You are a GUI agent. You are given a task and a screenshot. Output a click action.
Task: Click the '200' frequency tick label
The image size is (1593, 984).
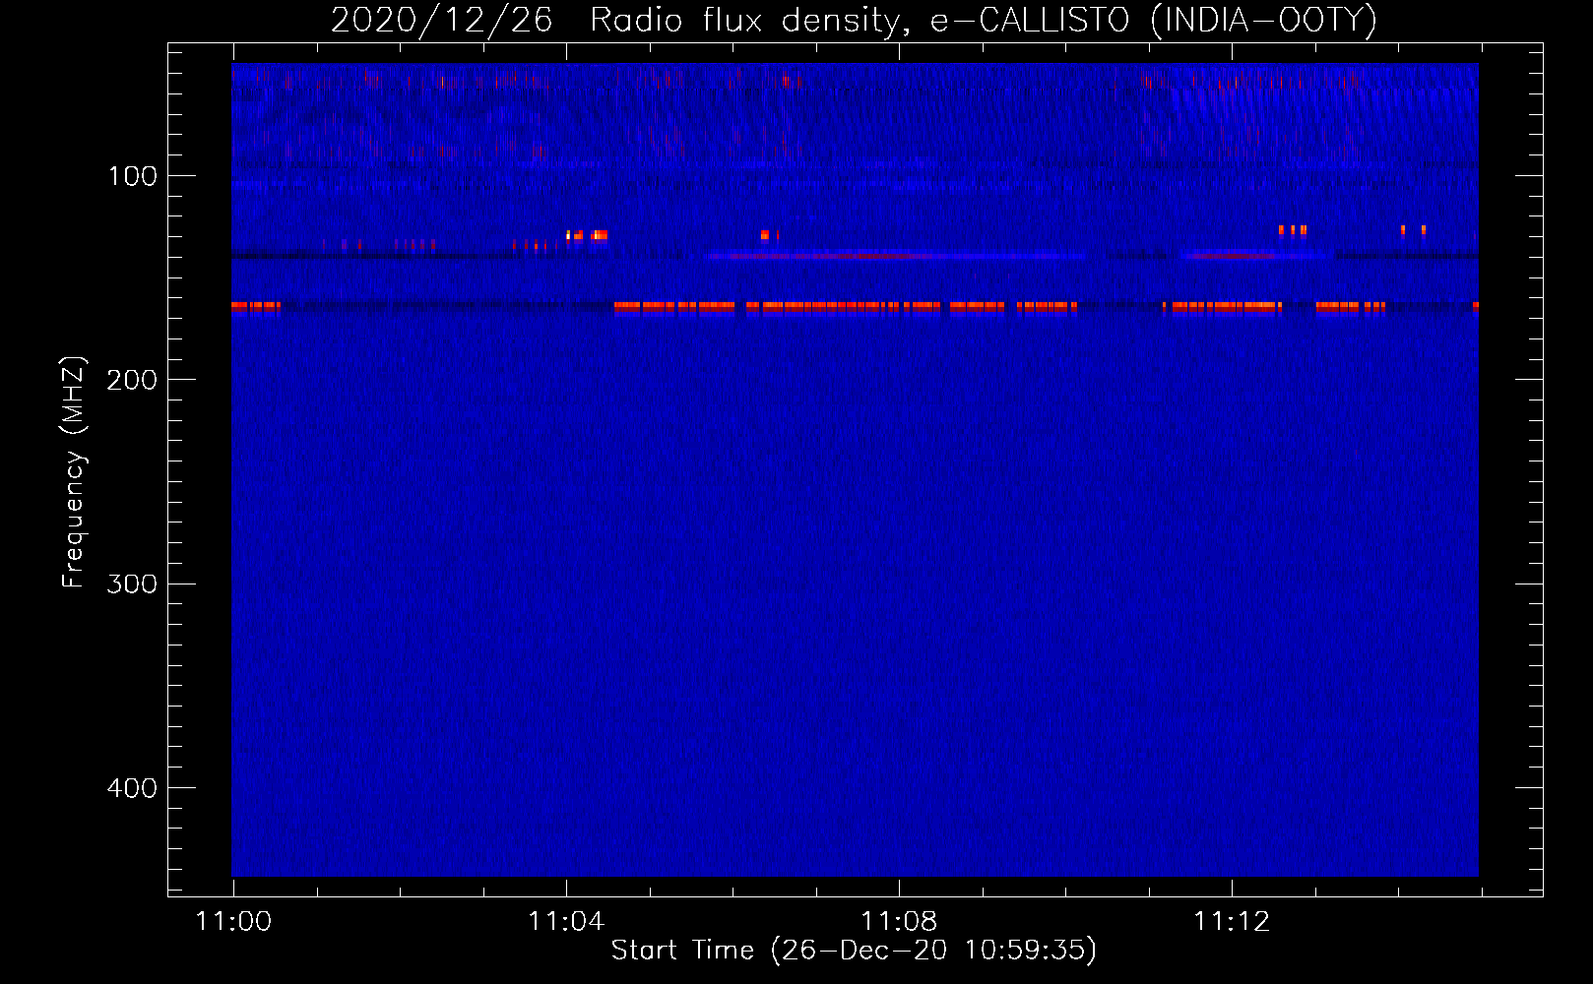[x=132, y=380]
